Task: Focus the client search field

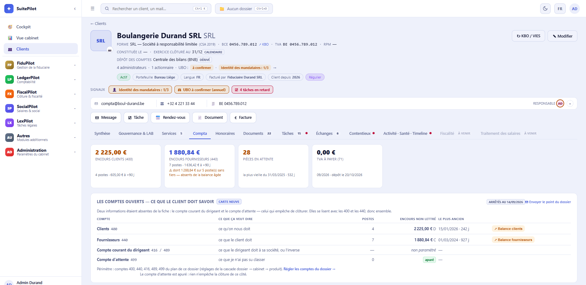Action: [156, 9]
